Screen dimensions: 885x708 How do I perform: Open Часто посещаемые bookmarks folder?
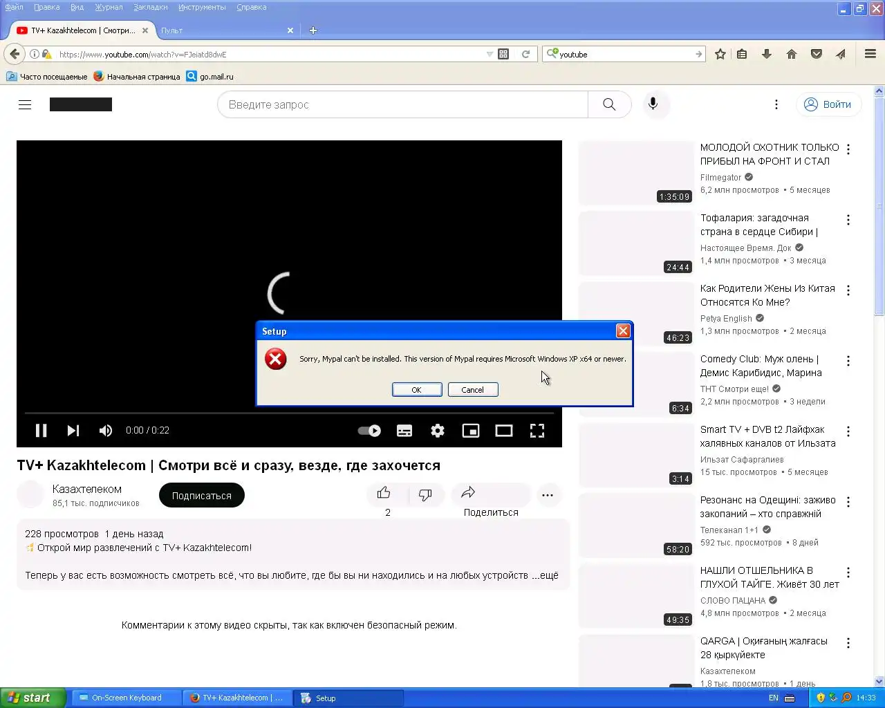[x=47, y=77]
